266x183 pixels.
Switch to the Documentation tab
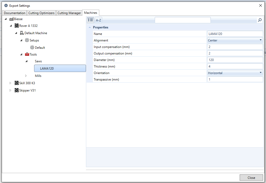(15, 13)
